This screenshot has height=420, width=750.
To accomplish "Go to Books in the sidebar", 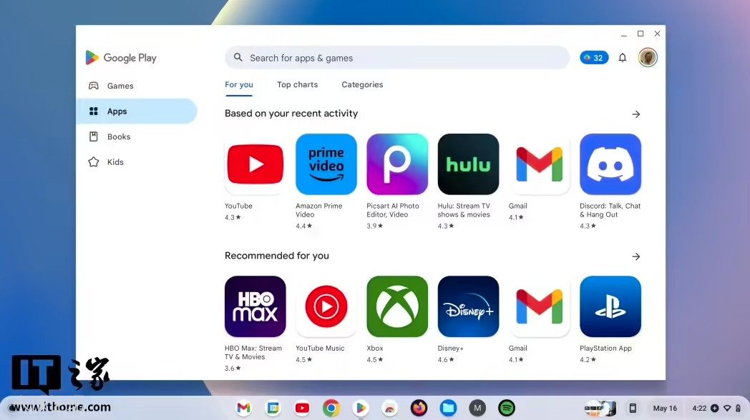I will pyautogui.click(x=137, y=136).
